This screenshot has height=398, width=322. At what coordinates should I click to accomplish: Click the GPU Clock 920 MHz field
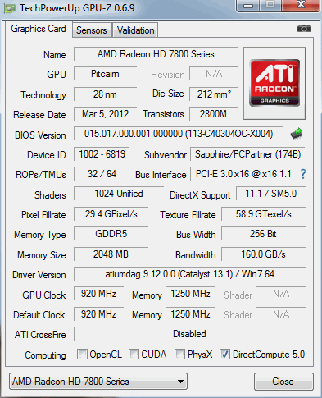(98, 294)
